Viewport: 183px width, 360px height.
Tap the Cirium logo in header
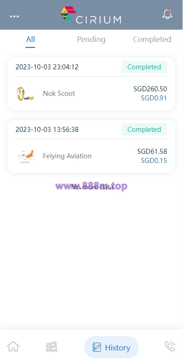pos(91,15)
